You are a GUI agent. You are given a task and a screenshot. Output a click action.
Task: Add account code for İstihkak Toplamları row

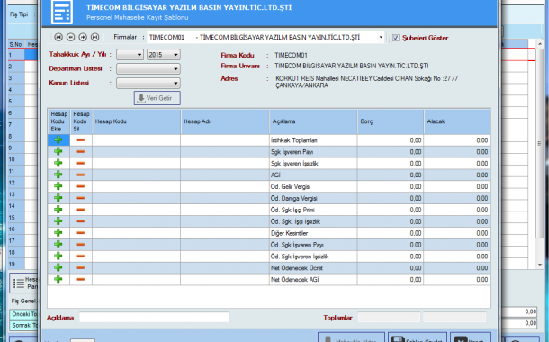tap(58, 140)
